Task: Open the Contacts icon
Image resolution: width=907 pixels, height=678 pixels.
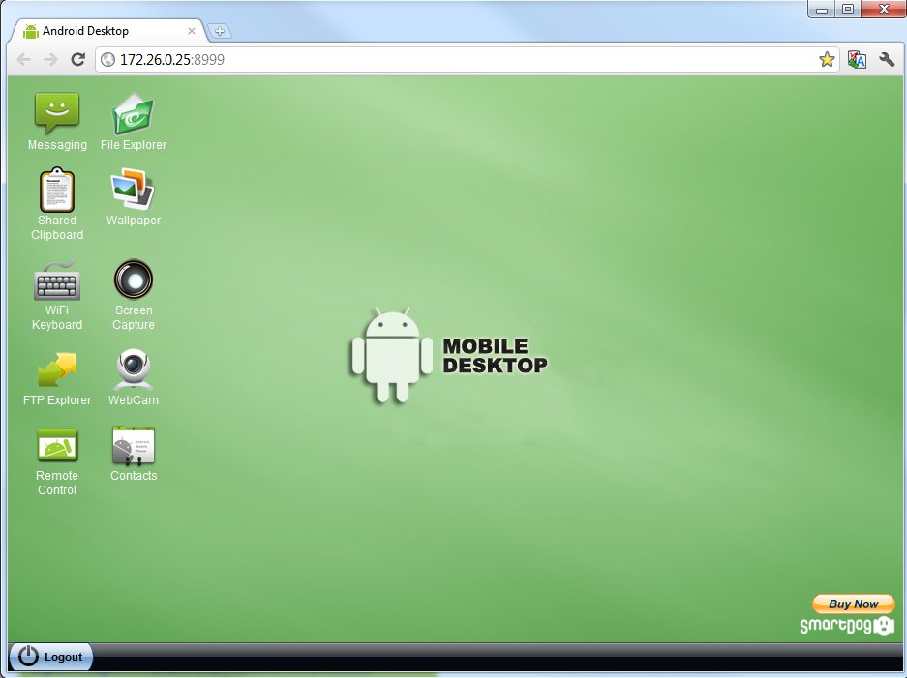Action: 133,445
